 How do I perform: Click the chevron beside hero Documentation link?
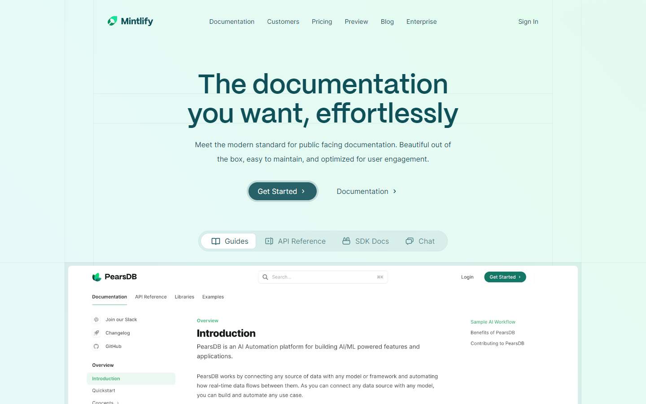[395, 191]
